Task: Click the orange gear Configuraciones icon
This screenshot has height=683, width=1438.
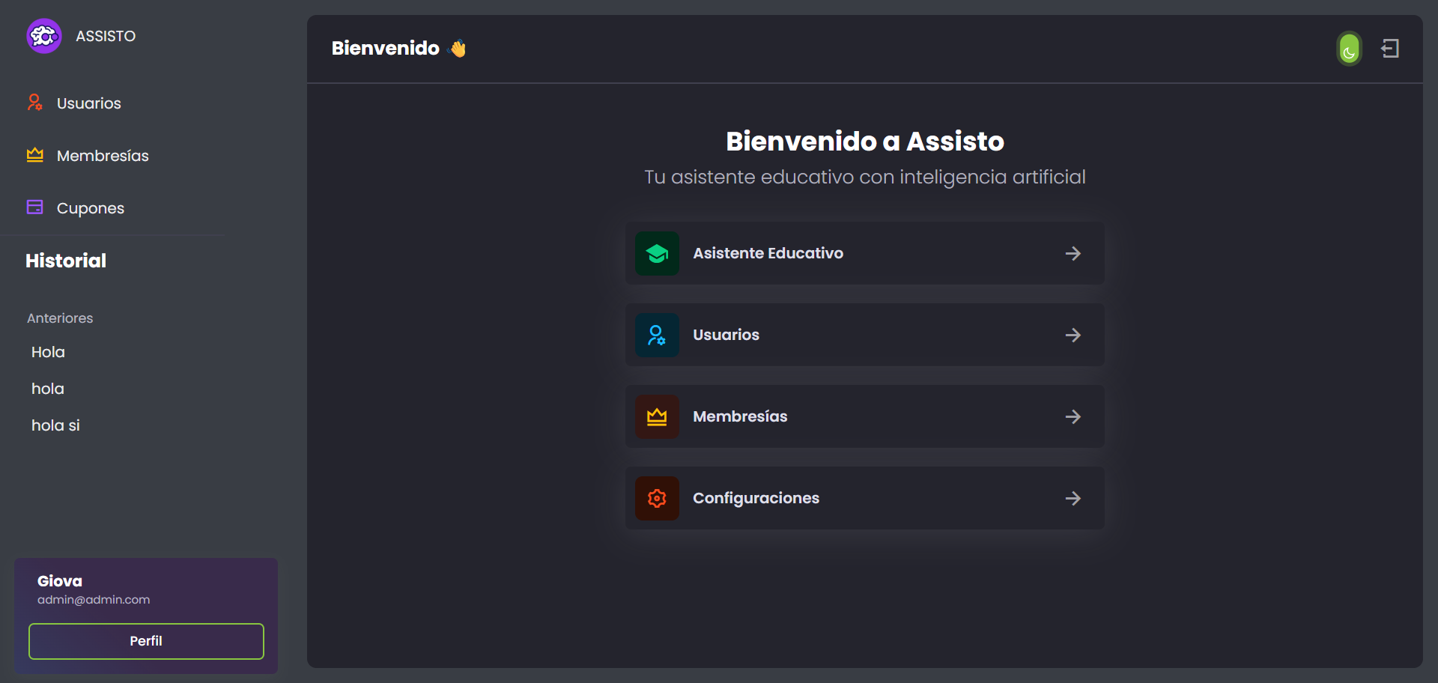Action: pyautogui.click(x=657, y=498)
